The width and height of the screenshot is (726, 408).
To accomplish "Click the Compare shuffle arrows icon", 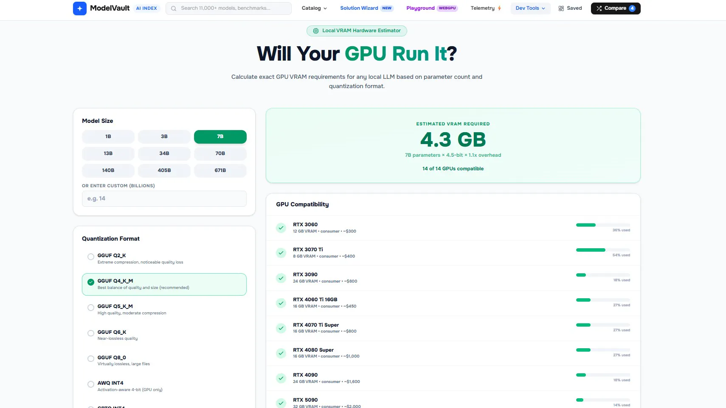I will coord(599,8).
